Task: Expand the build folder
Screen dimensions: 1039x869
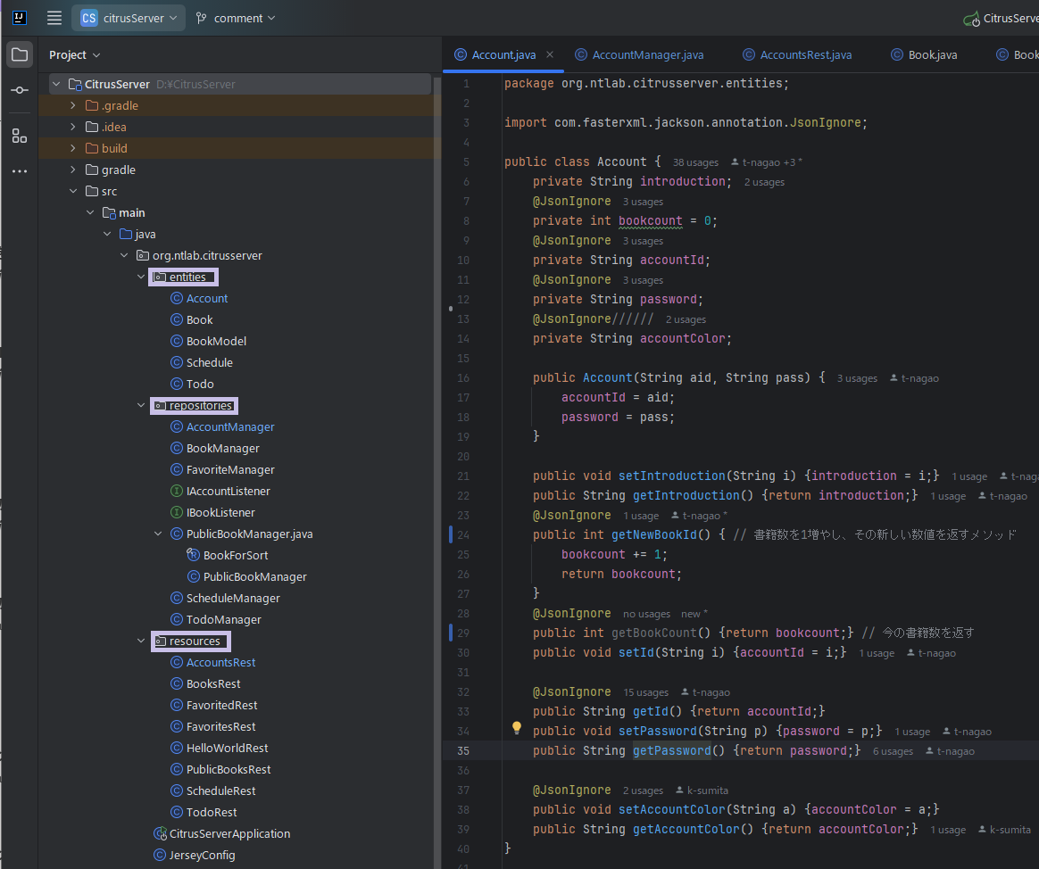Action: pos(73,148)
